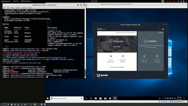188x106 pixels.
Task: Click the Panda logo
Action: click(102, 75)
